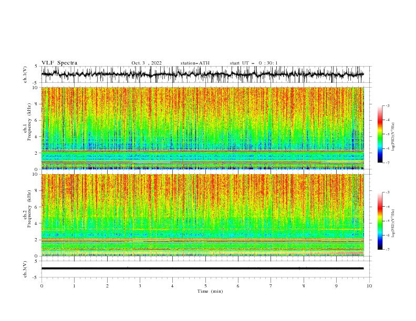
Task: Click inside the ch.2 spectrogram plot
Action: (x=202, y=215)
